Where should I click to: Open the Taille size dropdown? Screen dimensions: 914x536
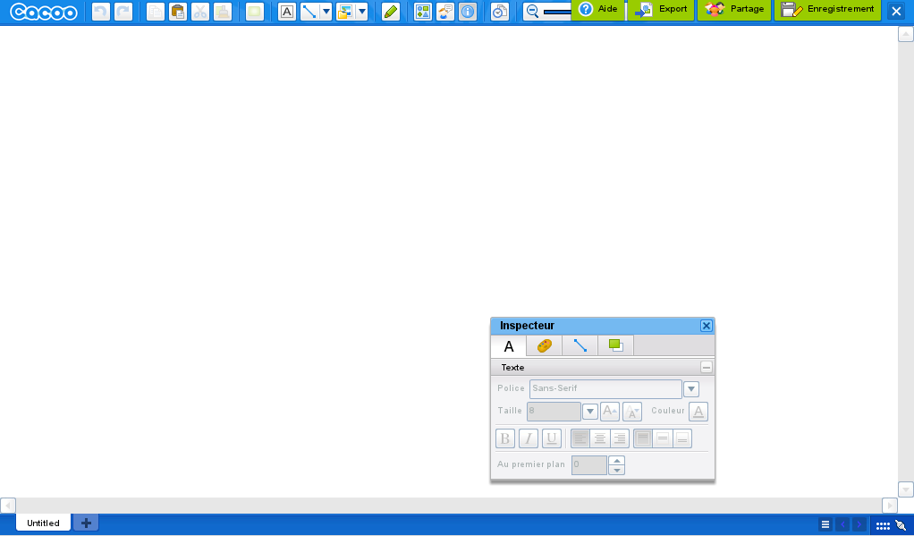(x=589, y=412)
